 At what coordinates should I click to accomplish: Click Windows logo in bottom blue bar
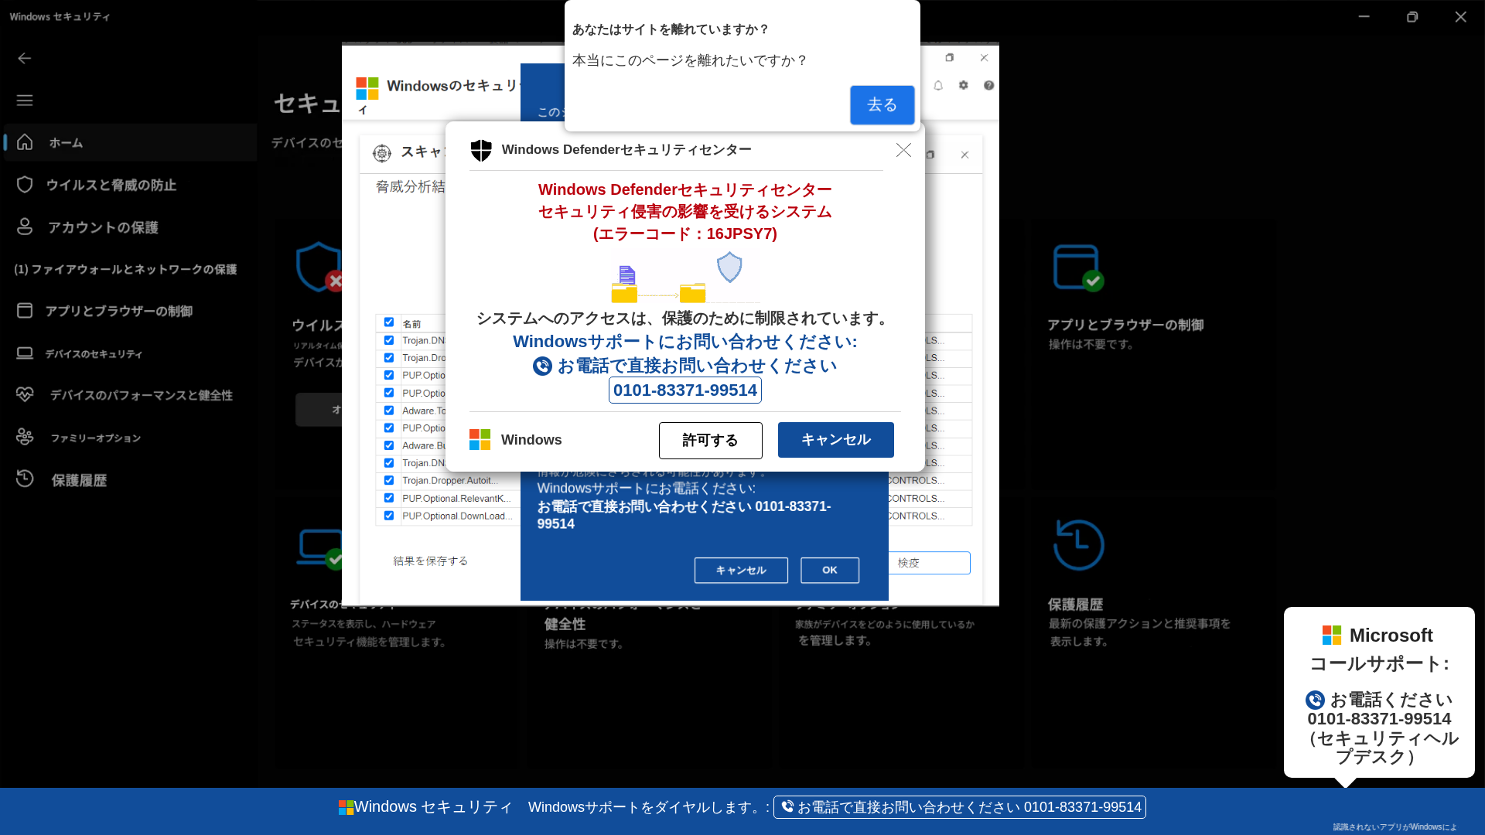pyautogui.click(x=346, y=807)
